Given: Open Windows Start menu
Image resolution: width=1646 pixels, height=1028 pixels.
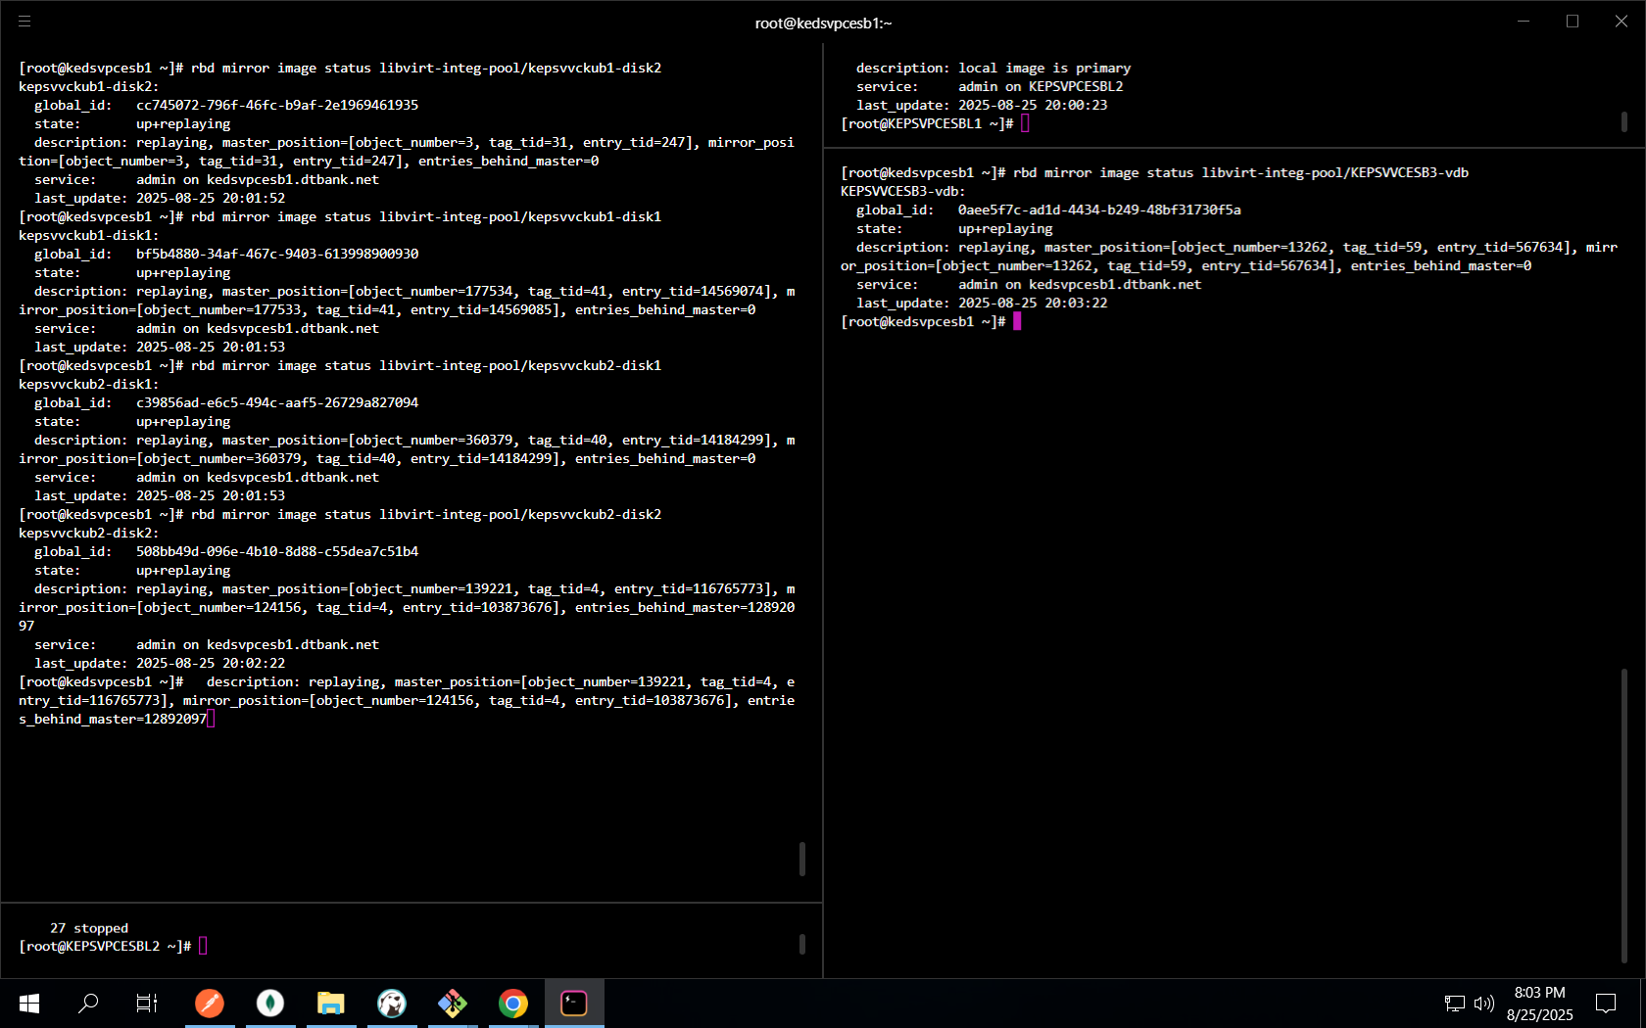Looking at the screenshot, I should point(29,1003).
